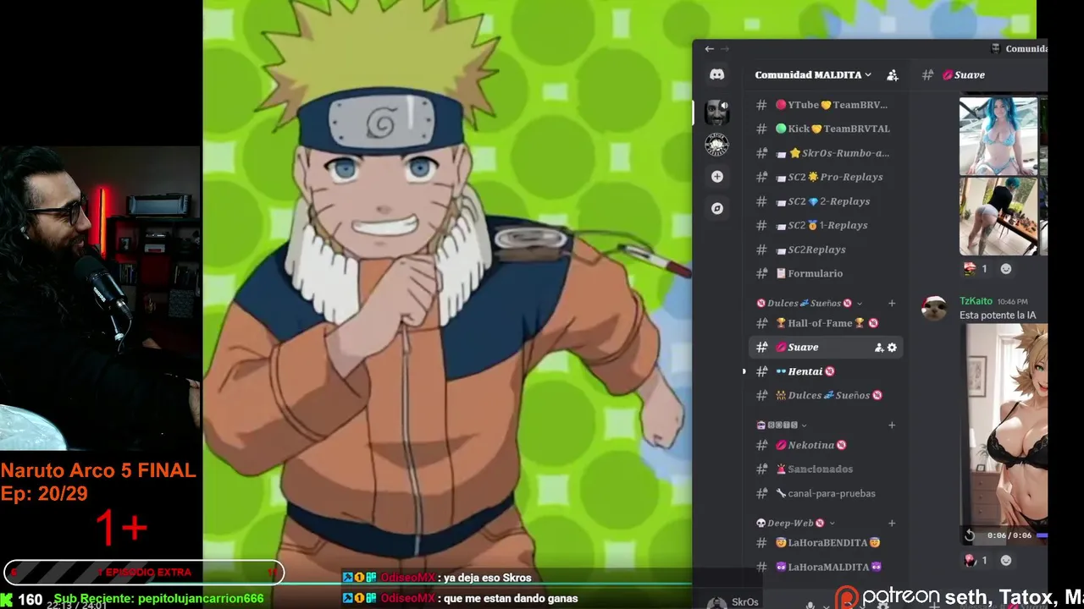Click the 'Esta potente la IA' message

[x=998, y=315]
